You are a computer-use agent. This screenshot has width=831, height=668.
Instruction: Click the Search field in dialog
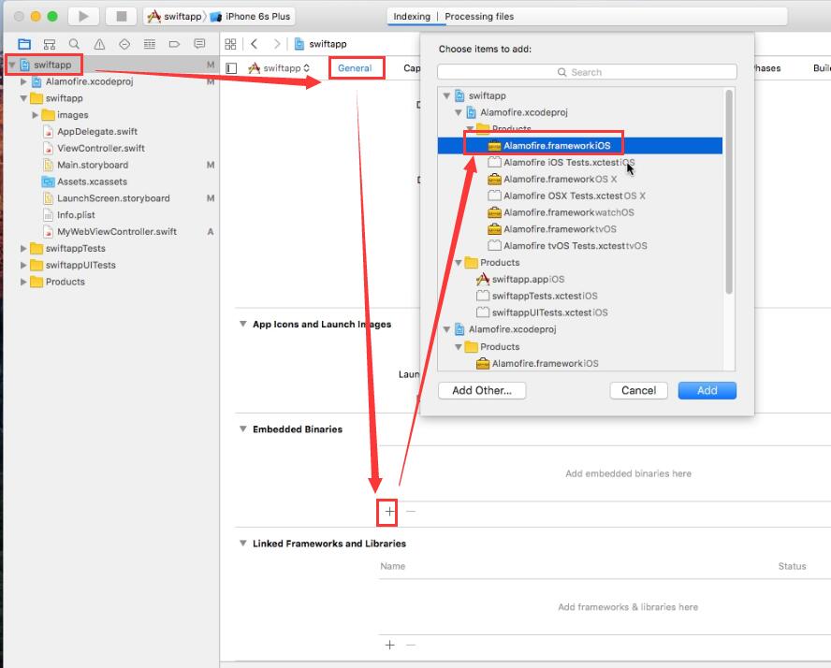(587, 72)
